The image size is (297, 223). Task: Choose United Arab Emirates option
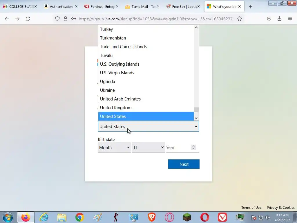pos(146,99)
